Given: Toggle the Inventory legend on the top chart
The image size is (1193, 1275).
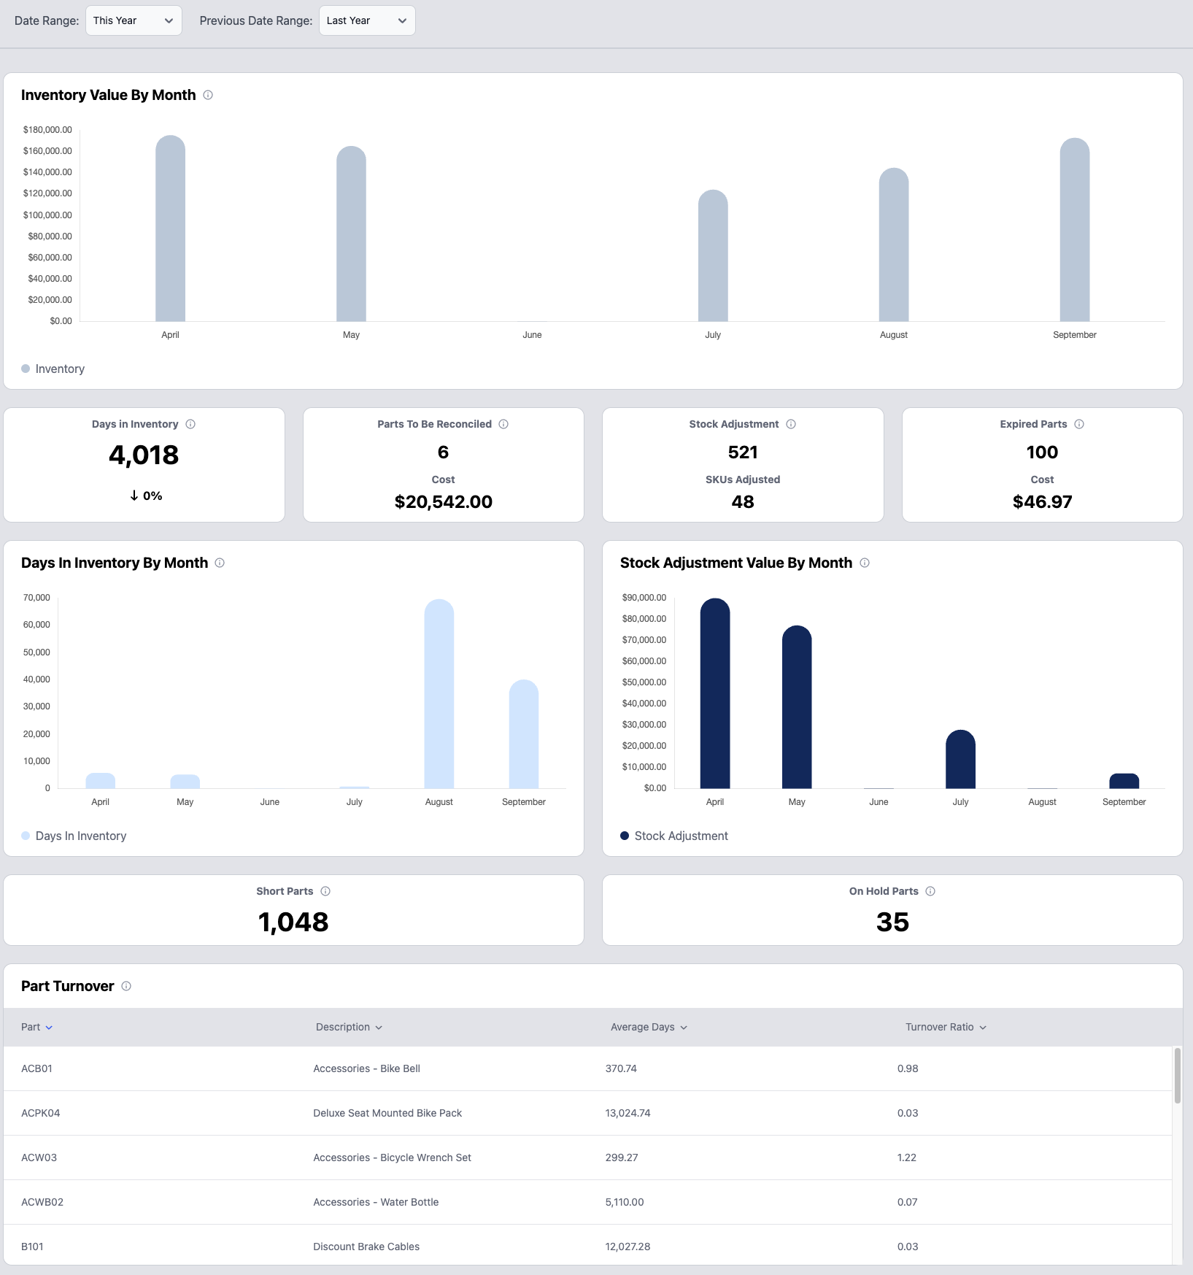Looking at the screenshot, I should tap(53, 369).
